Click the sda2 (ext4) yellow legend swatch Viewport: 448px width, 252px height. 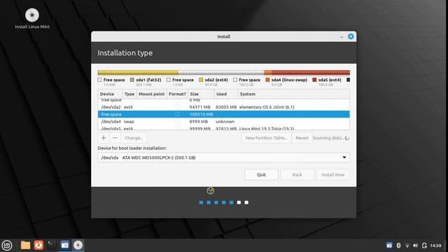point(201,80)
